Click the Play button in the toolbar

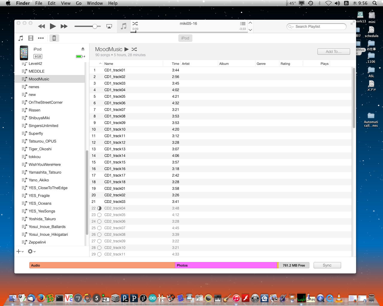point(53,26)
